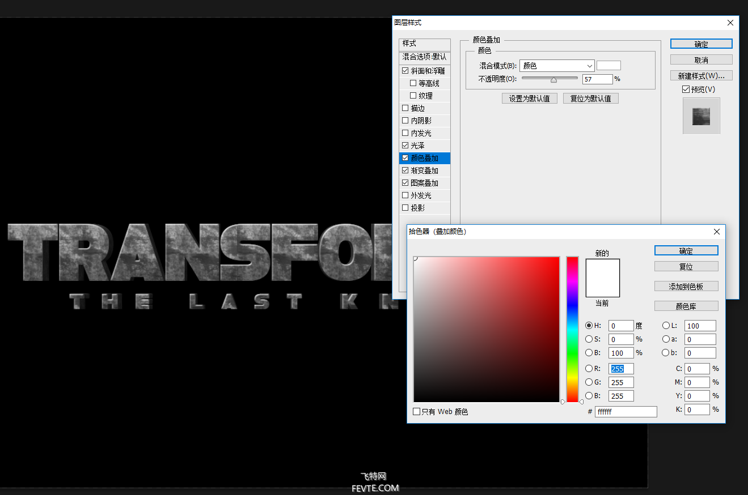The height and width of the screenshot is (495, 748).
Task: Click 取消 in layer style dialog
Action: click(701, 59)
